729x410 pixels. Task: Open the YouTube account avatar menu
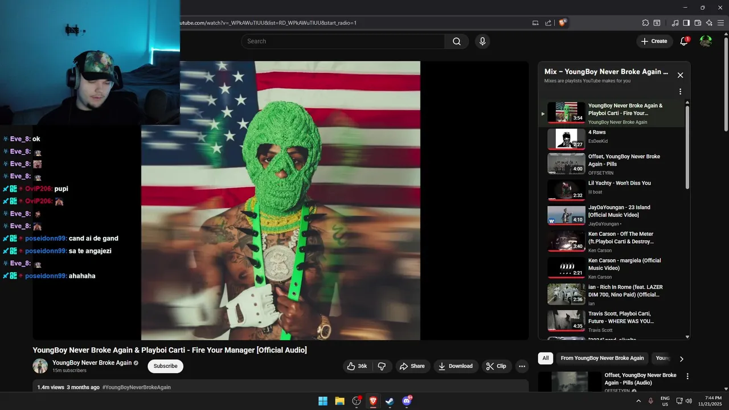click(x=706, y=41)
